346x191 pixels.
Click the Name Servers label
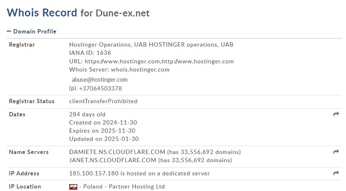(x=29, y=152)
